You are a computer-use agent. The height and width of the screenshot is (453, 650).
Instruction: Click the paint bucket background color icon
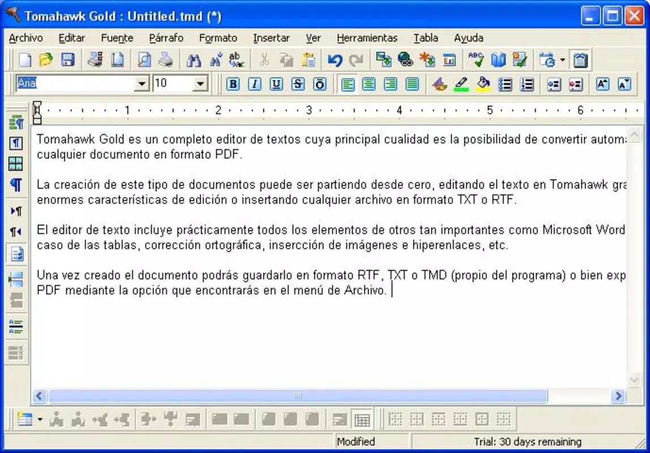[483, 84]
